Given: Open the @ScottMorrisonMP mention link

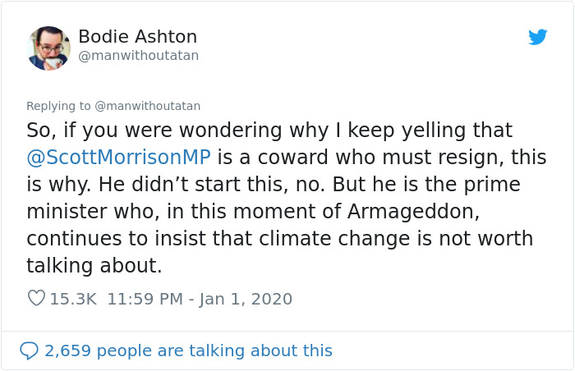Looking at the screenshot, I should [119, 158].
